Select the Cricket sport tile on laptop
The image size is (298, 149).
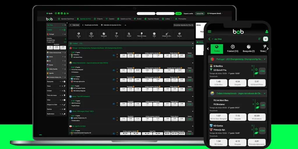129,34
